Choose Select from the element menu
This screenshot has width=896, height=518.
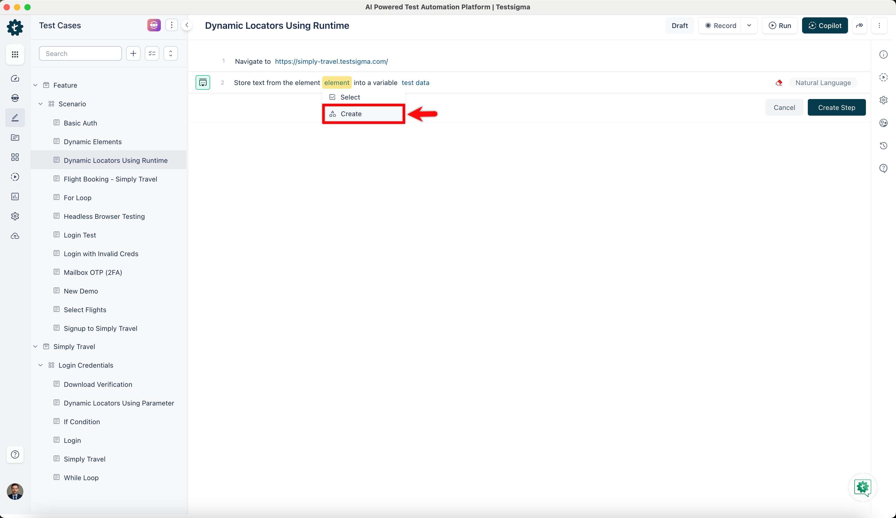[363, 97]
